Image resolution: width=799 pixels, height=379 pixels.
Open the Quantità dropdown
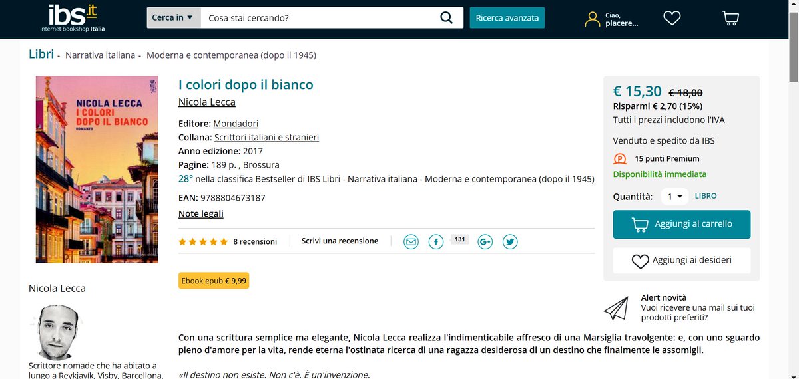point(675,197)
